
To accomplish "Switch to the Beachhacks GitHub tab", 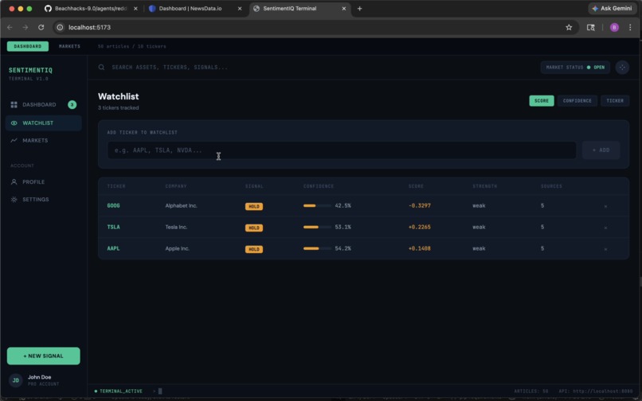I will (x=91, y=9).
